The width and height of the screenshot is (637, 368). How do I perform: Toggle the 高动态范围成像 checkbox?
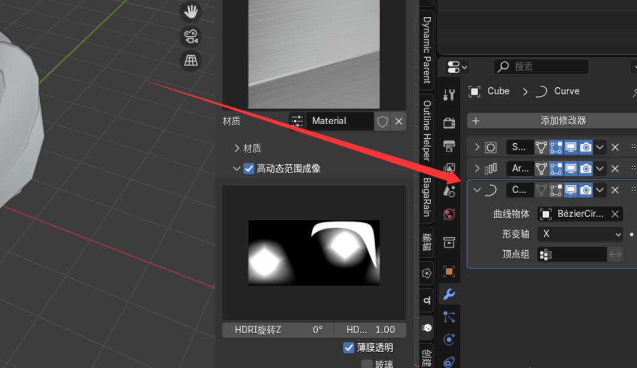[x=249, y=168]
